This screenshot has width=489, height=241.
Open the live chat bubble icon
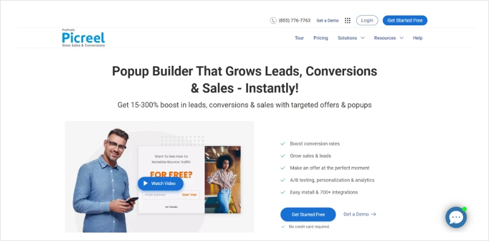coord(456,218)
